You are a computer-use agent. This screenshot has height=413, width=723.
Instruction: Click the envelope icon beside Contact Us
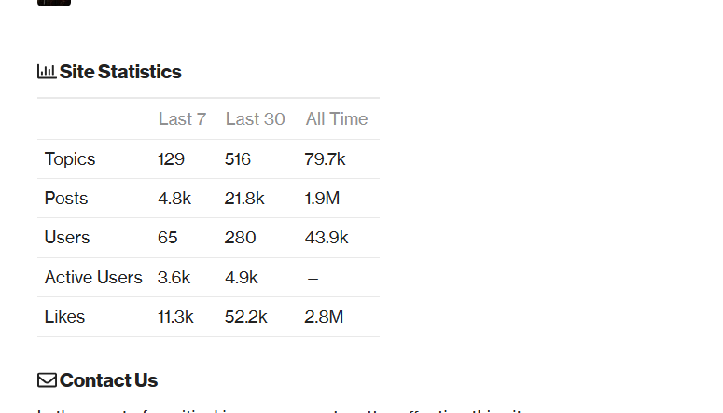click(47, 380)
